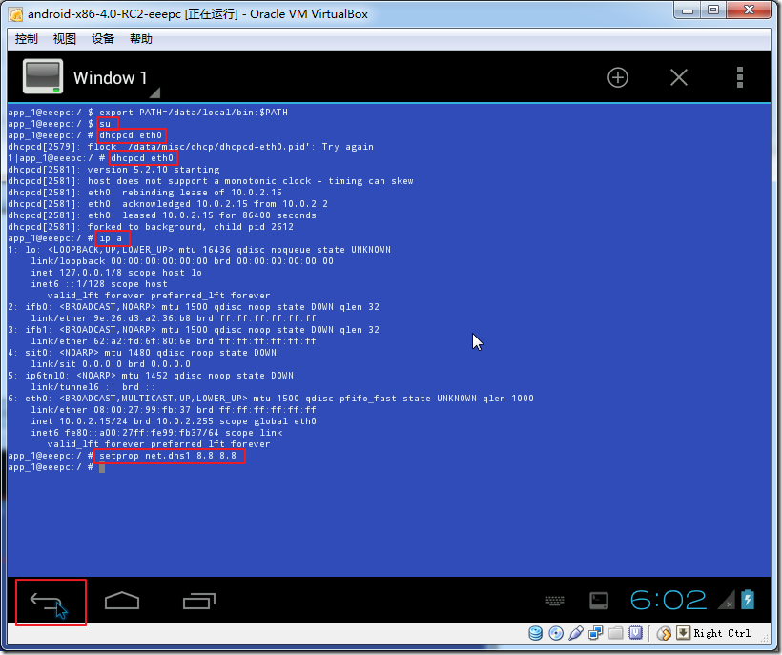Click the keyboard capture arrow icon

tap(683, 633)
